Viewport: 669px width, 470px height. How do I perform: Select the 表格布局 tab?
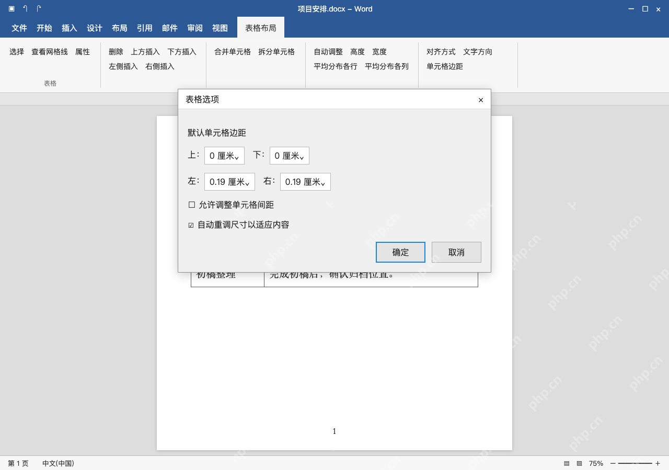pos(261,28)
